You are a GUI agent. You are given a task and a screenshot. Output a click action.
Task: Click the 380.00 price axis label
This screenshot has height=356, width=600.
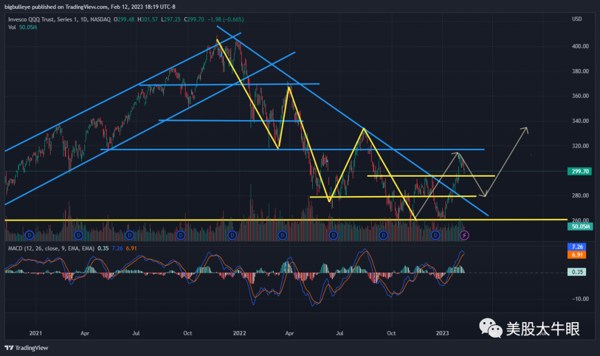(x=580, y=71)
